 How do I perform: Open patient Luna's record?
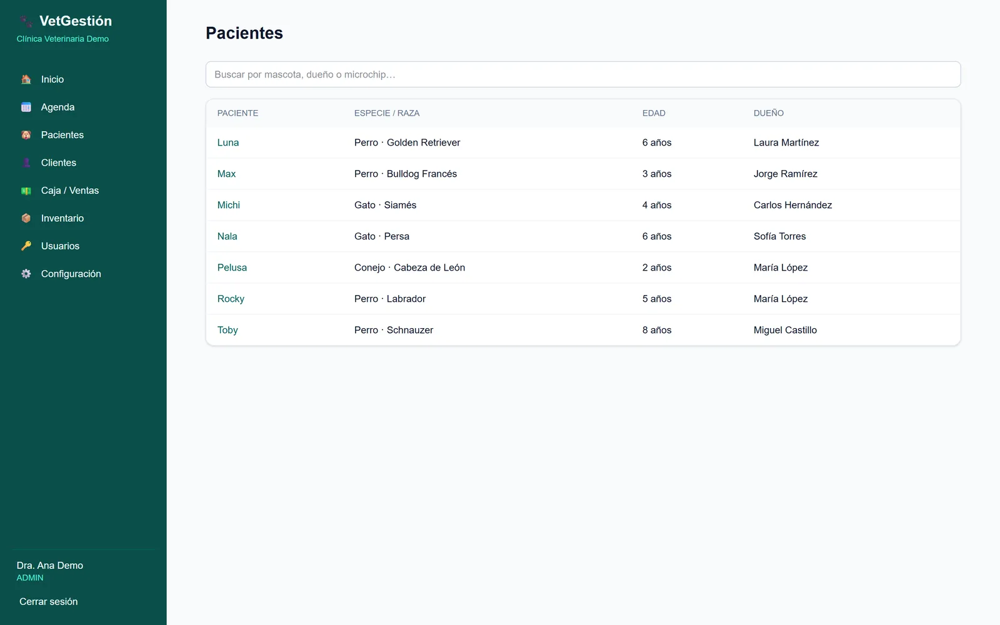click(x=227, y=142)
